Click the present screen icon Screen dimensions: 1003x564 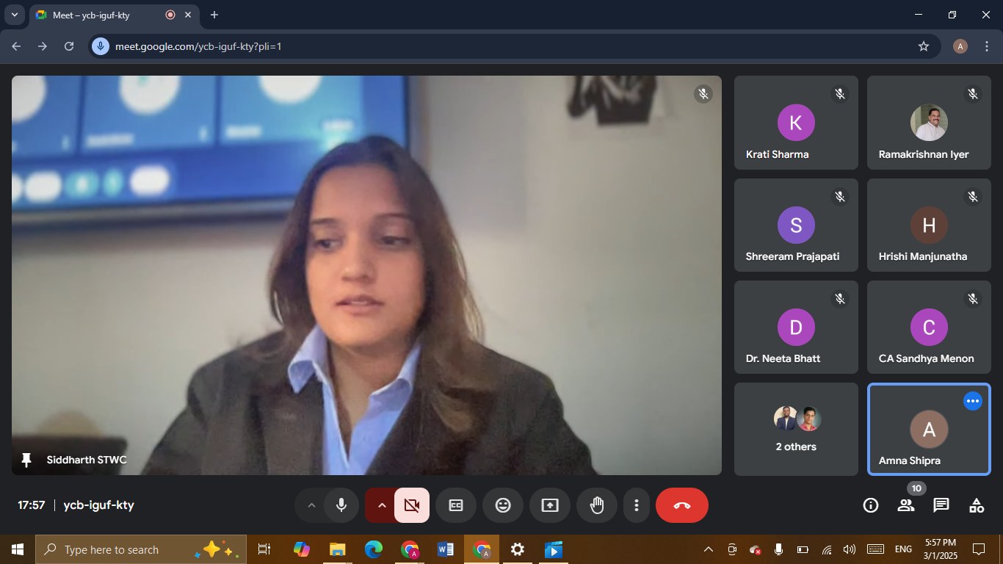[550, 505]
